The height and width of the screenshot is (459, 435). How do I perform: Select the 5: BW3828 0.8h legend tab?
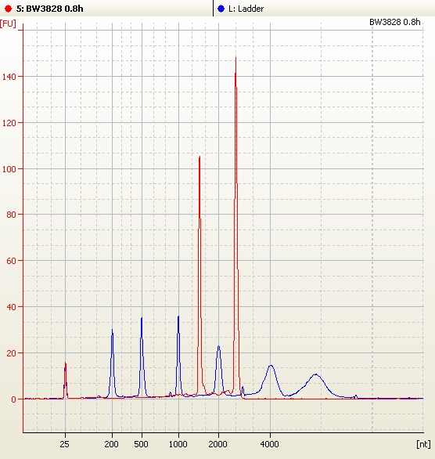[x=106, y=8]
